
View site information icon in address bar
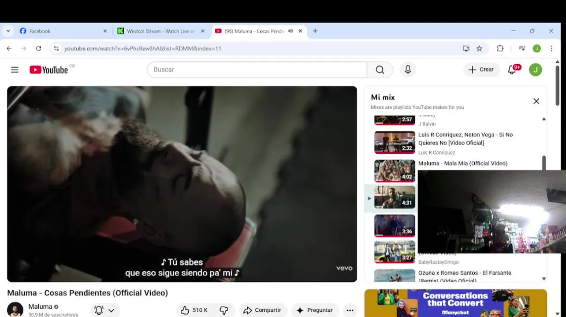[56, 48]
